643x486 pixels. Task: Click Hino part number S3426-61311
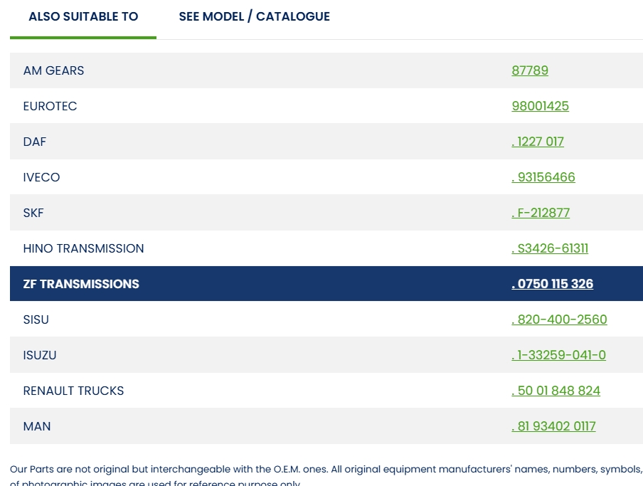550,248
